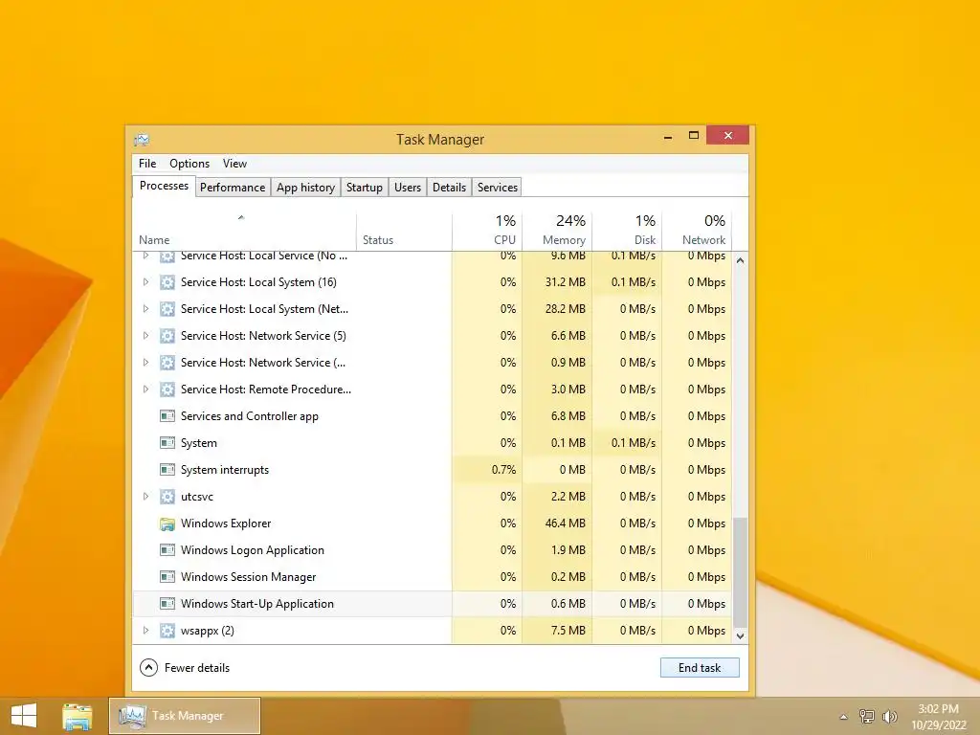Sort by the Disk column header
Image resolution: width=980 pixels, height=735 pixels.
(x=627, y=232)
